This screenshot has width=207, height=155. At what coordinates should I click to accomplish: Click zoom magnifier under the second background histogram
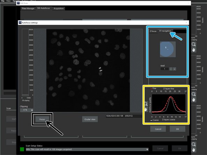(x=194, y=94)
